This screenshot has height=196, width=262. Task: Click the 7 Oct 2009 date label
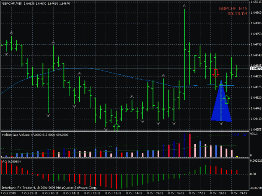tap(8, 193)
